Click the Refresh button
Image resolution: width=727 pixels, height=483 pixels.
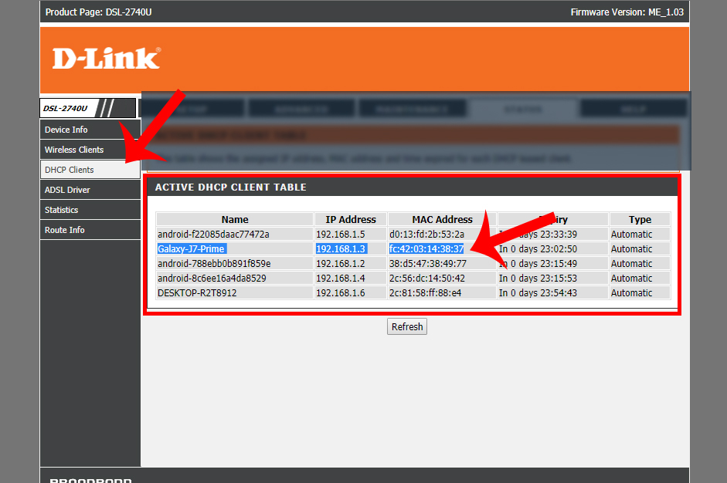pos(407,326)
